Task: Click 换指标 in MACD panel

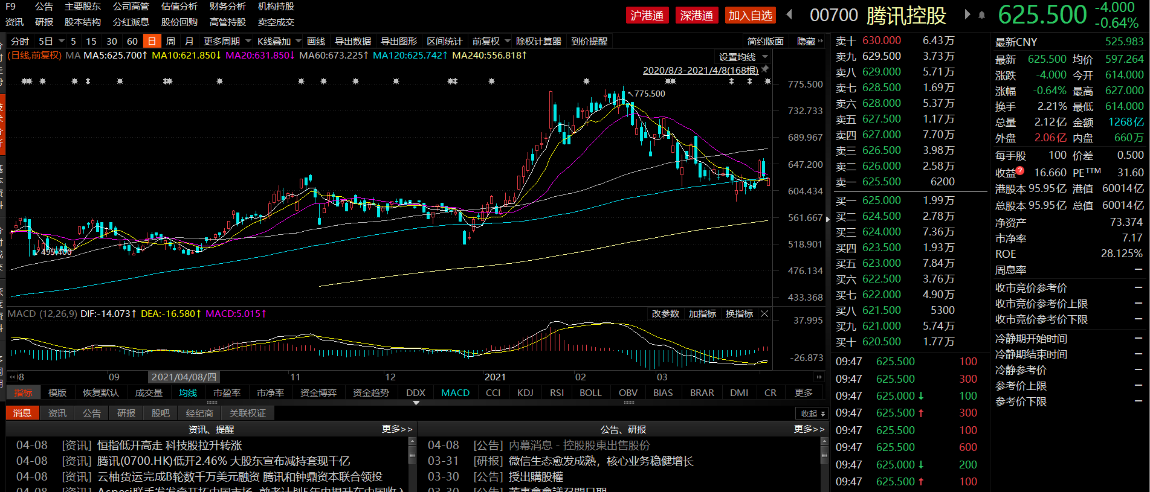Action: coord(739,314)
